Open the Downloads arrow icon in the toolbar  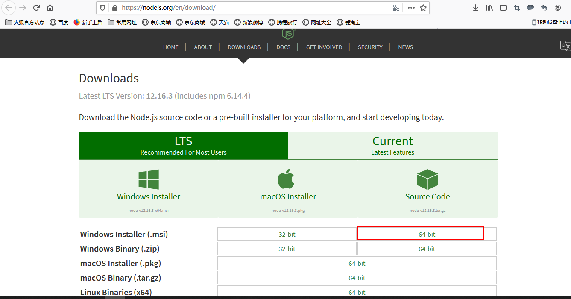(475, 7)
